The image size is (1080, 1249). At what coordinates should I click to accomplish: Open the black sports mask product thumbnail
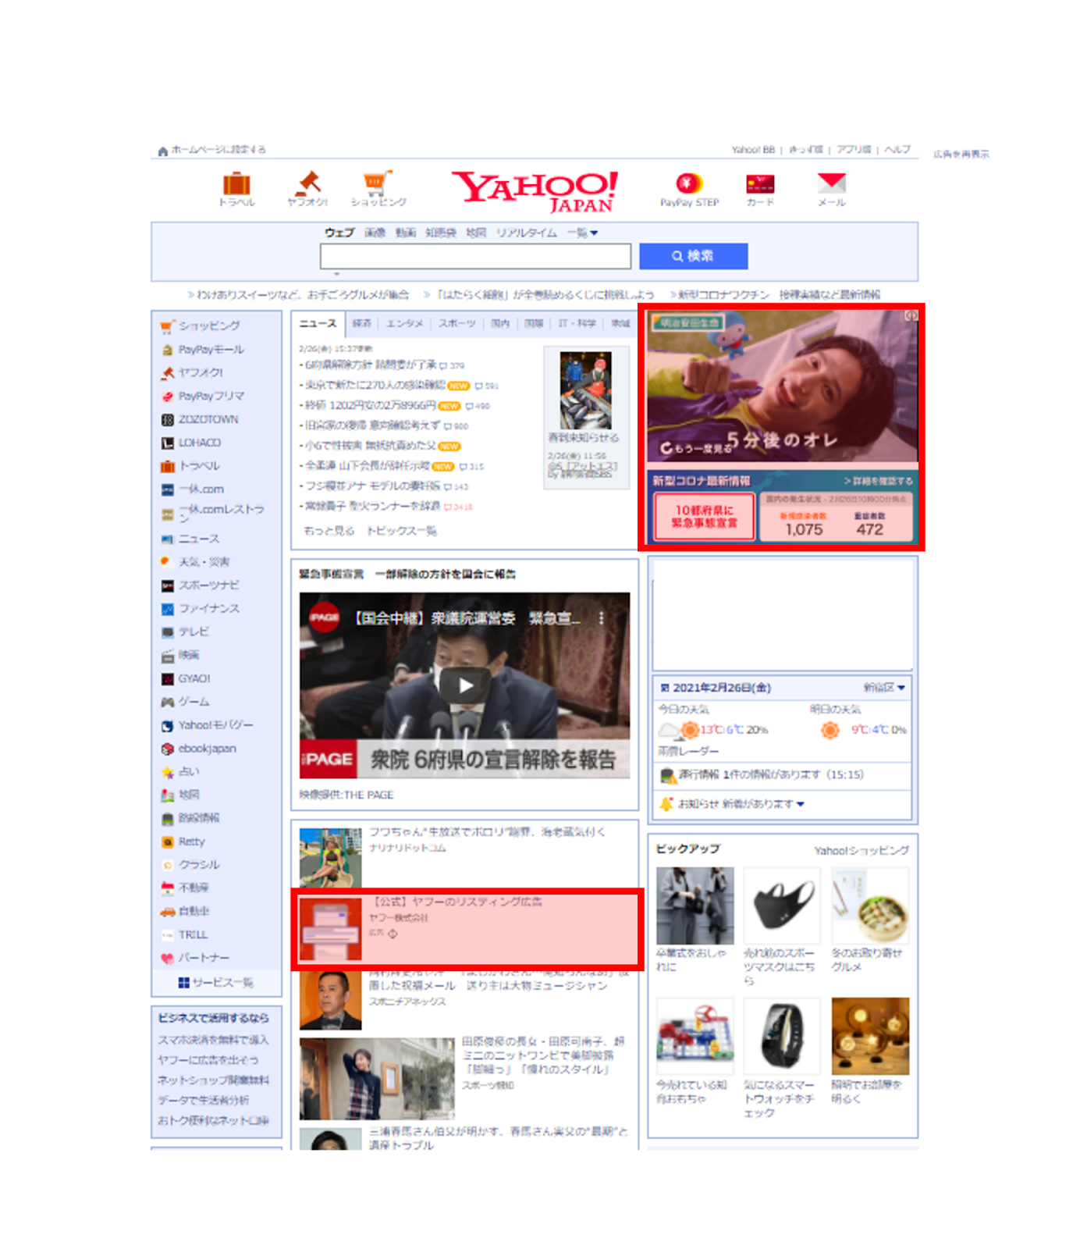coord(782,906)
